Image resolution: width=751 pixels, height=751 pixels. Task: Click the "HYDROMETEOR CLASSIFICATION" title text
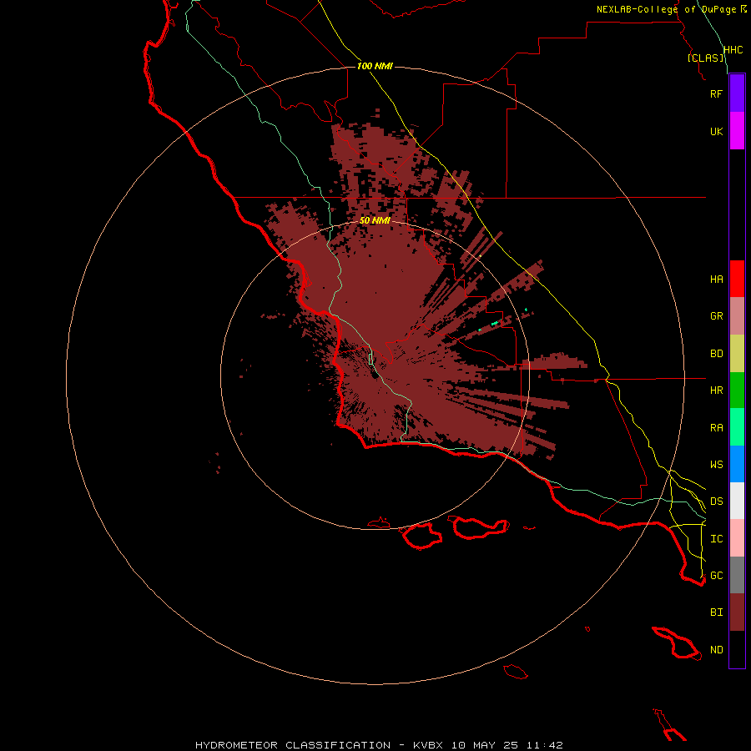(x=293, y=745)
